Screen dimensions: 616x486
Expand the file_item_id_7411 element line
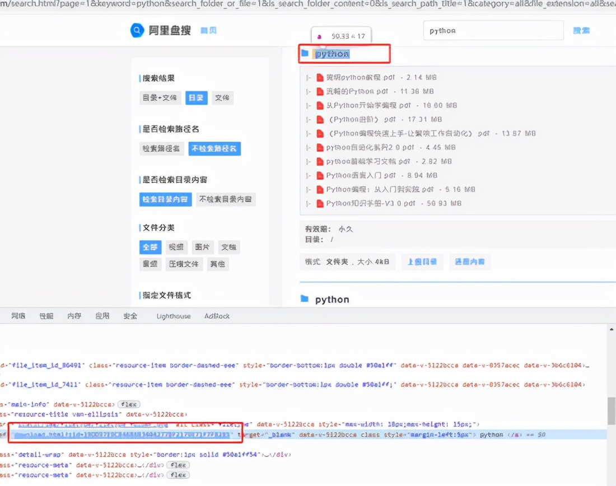pos(293,385)
